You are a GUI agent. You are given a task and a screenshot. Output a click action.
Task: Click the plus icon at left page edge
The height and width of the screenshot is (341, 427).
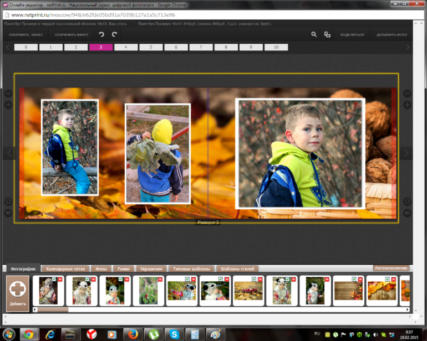tap(8, 105)
